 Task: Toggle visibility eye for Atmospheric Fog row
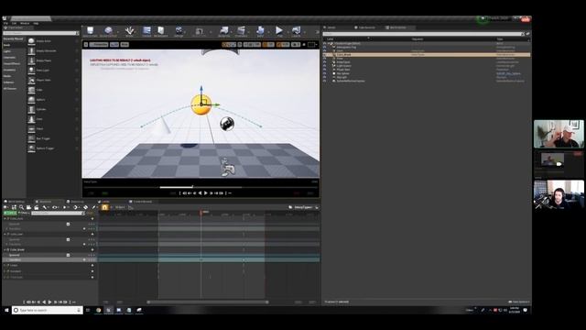[324, 47]
